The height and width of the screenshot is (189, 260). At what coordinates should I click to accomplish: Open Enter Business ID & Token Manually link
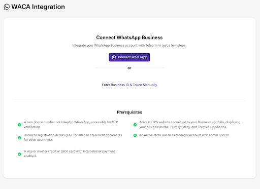coord(129,85)
